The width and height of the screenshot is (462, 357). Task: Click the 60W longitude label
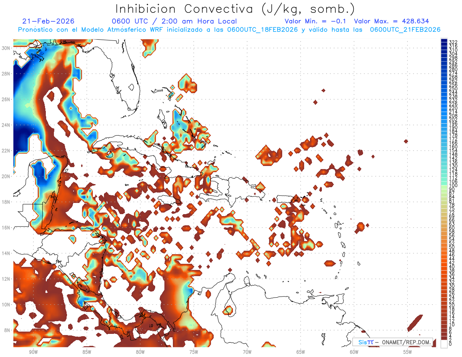click(x=354, y=352)
